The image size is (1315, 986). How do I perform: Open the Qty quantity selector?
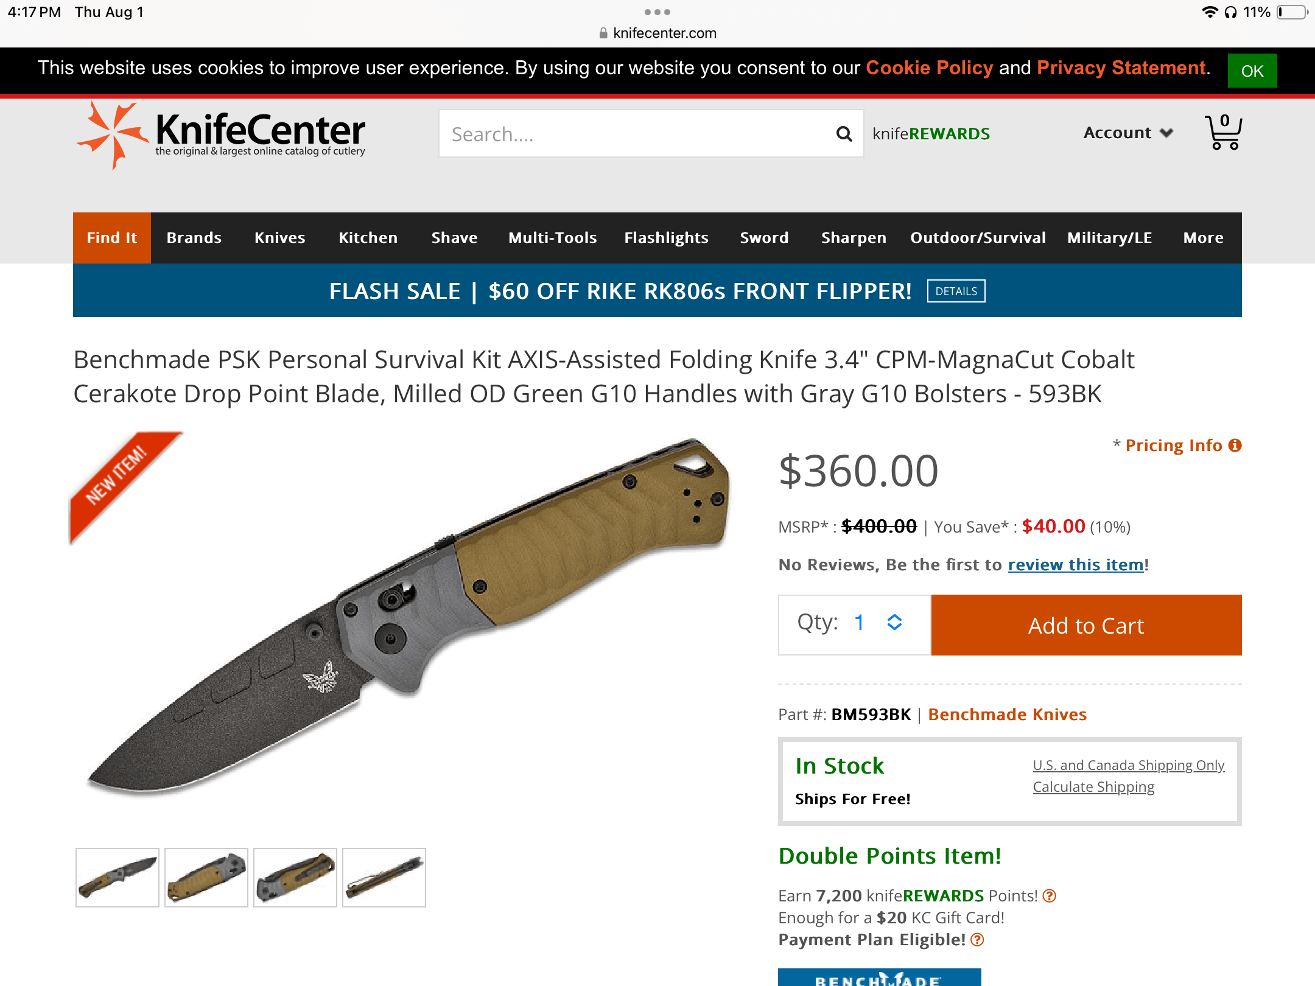pos(854,624)
